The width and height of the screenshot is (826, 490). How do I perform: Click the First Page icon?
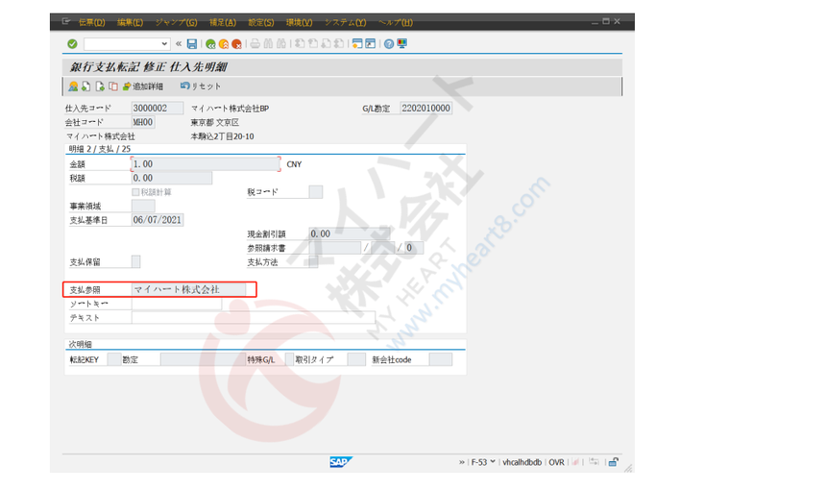click(300, 44)
